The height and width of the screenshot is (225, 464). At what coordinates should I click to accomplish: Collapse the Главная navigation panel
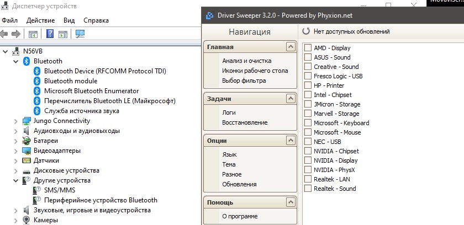point(291,47)
